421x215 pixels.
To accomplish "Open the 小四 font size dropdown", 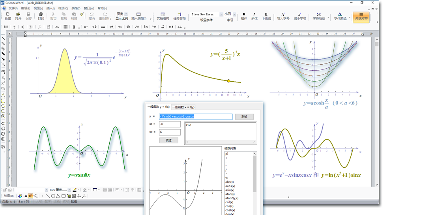I will [234, 14].
